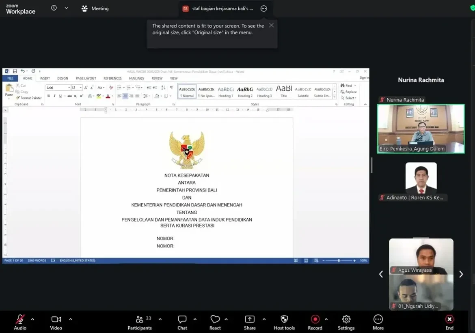
Task: Show next participants page arrow
Action: [x=461, y=274]
